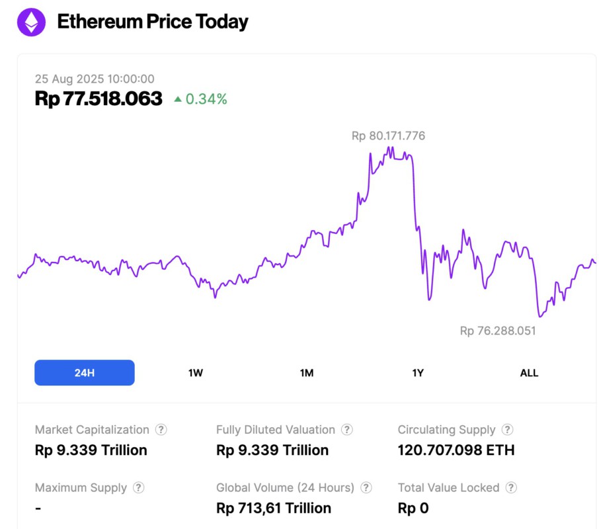The width and height of the screenshot is (599, 529).
Task: Switch to the 1Y chart view
Action: point(417,372)
